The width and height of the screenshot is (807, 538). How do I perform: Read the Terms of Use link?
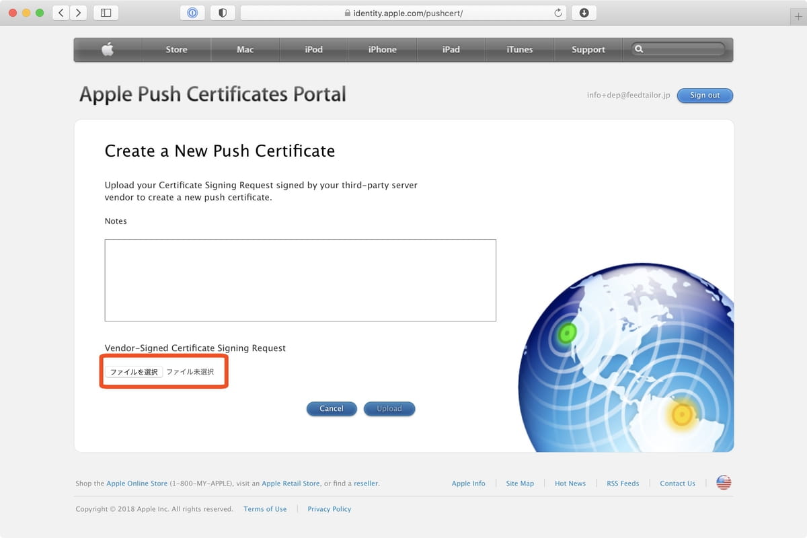point(265,509)
